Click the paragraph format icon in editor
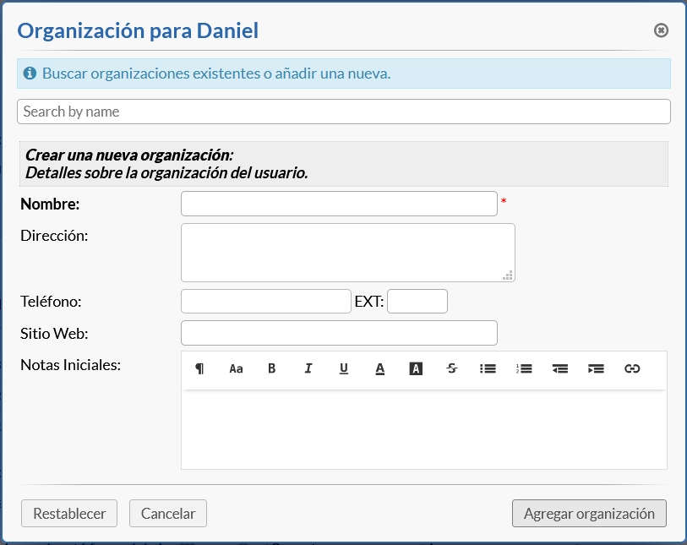 tap(199, 368)
